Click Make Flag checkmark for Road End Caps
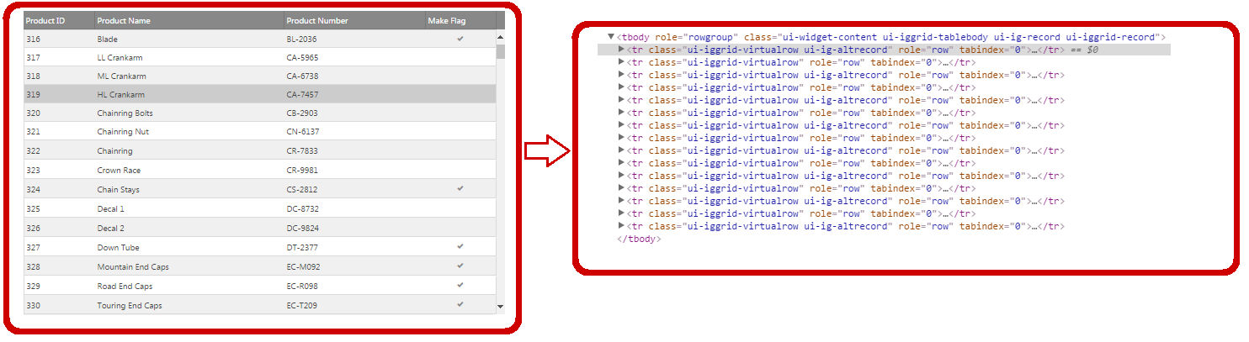Image resolution: width=1249 pixels, height=342 pixels. [460, 286]
